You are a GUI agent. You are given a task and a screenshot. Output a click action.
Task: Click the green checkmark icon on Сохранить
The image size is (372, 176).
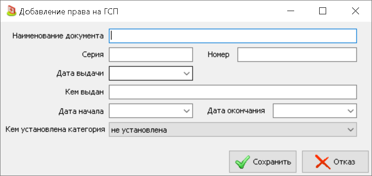point(242,162)
